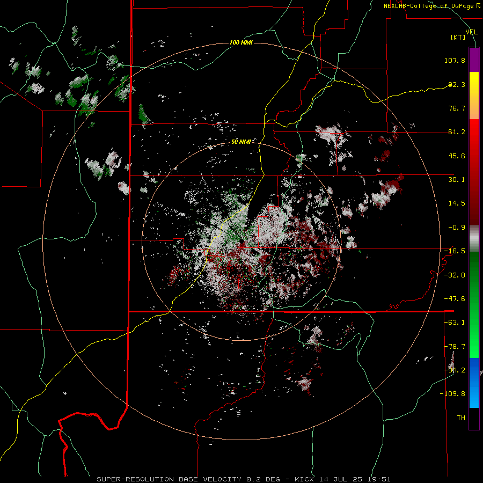This screenshot has height=483, width=483.
Task: Click the NEXLAB-College of DuPage watermark text
Action: (431, 6)
